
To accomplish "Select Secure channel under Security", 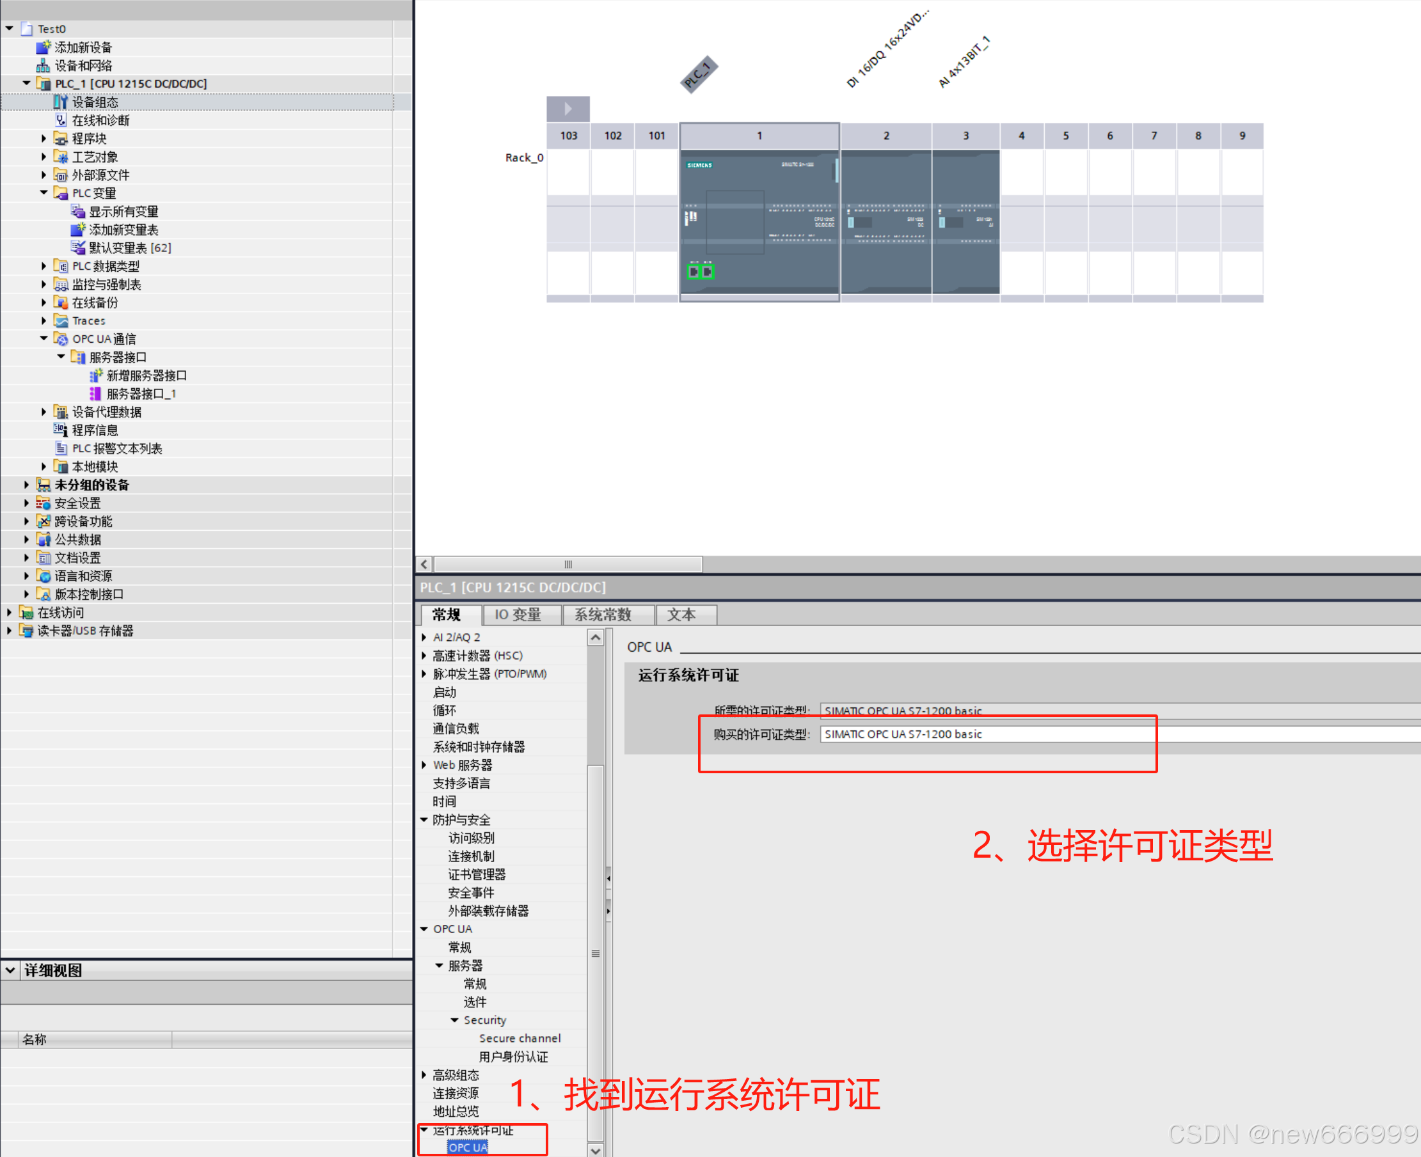I will (520, 1039).
